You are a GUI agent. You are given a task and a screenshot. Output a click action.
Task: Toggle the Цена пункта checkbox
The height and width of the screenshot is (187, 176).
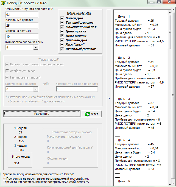tap(62, 31)
